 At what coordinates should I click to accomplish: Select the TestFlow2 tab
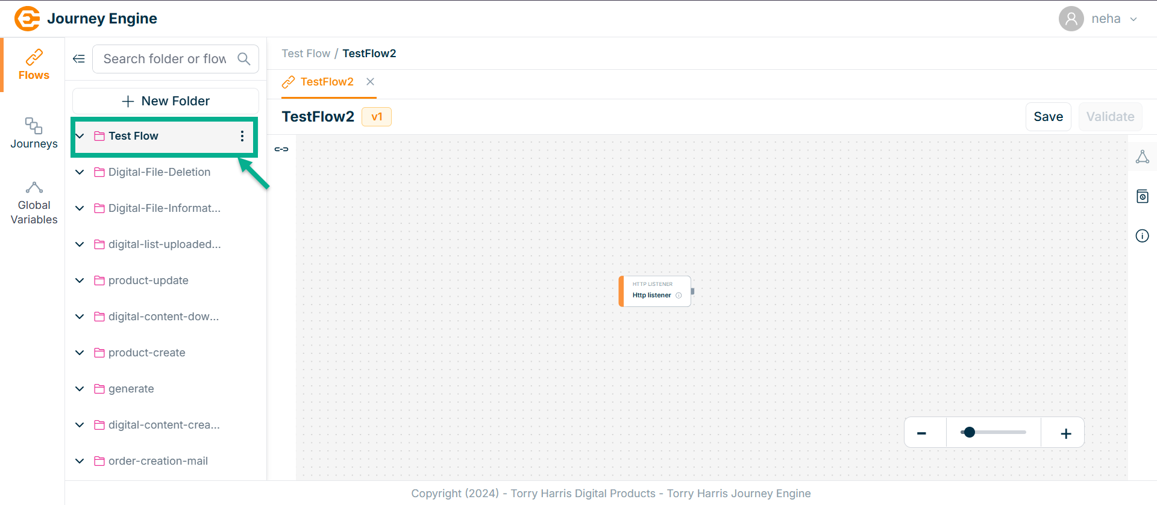[x=327, y=82]
